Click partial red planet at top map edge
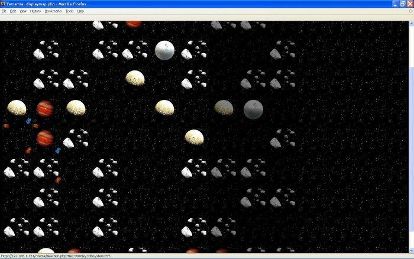Screen dimensions: 414x259 (x=134, y=24)
